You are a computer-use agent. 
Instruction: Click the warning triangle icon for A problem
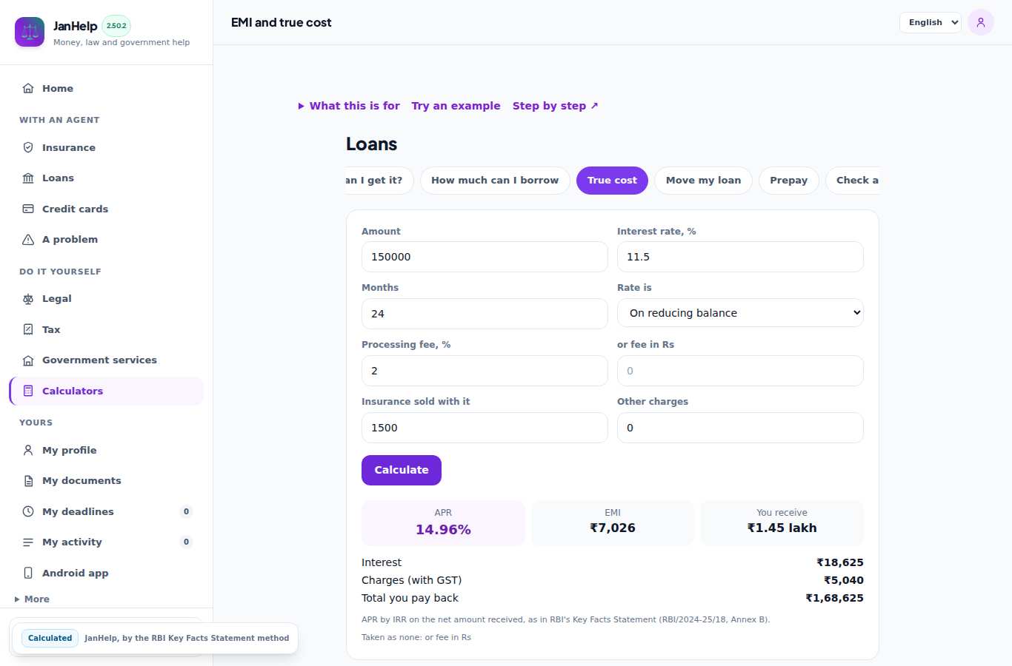coord(28,239)
